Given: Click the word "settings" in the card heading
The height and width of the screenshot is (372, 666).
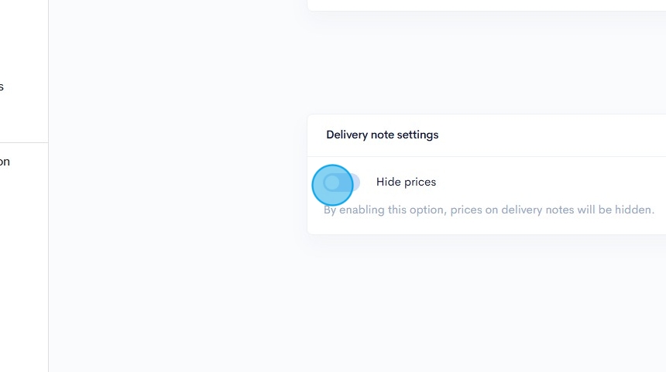Looking at the screenshot, I should 417,135.
